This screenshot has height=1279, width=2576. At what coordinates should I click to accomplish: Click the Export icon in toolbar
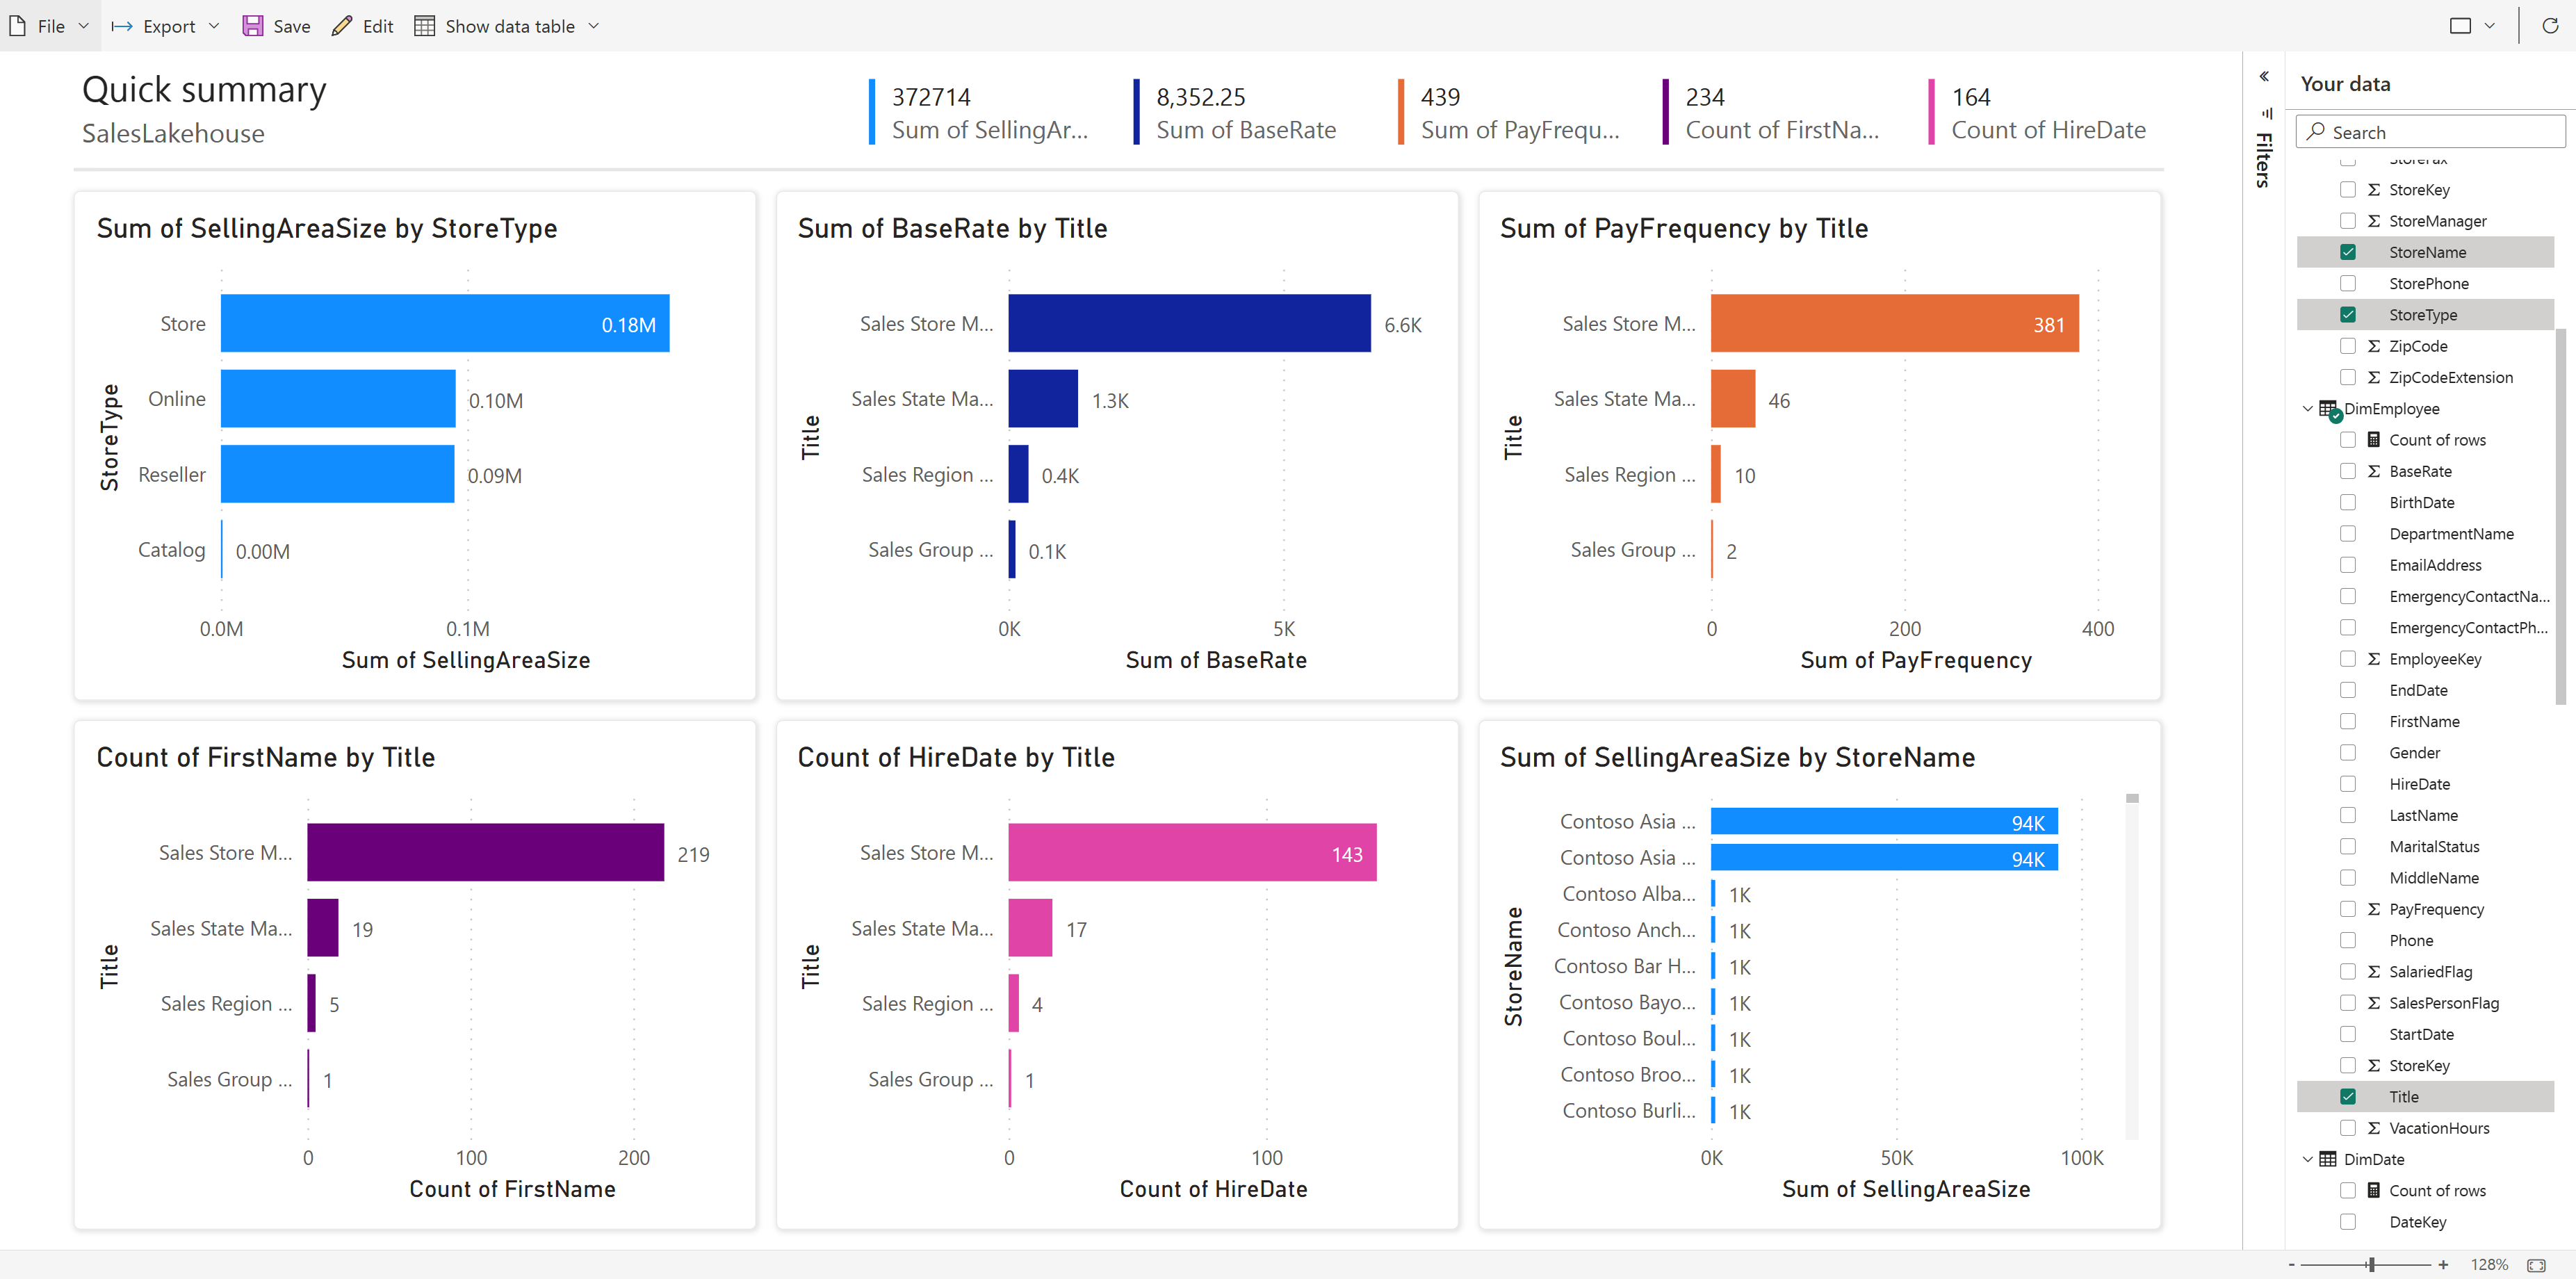point(120,23)
